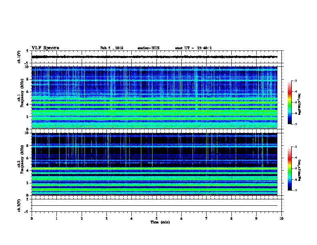
Task: Click the "-7" tick on the ch.2 colorbar
Action: click(295, 191)
